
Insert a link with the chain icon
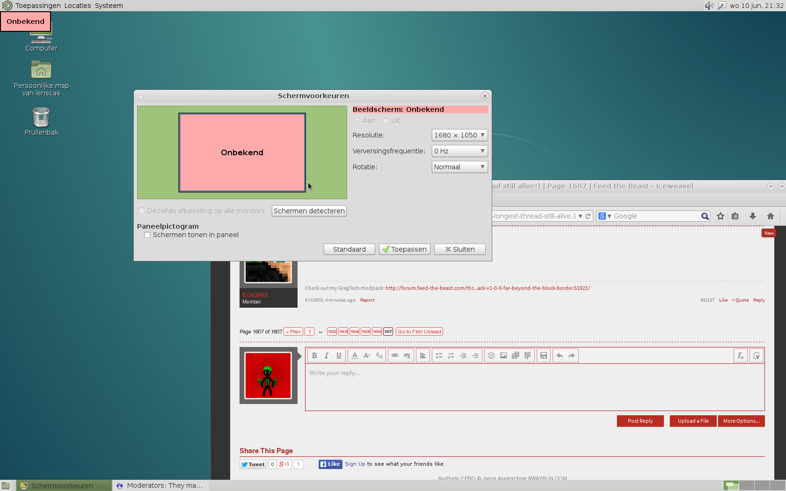[395, 355]
